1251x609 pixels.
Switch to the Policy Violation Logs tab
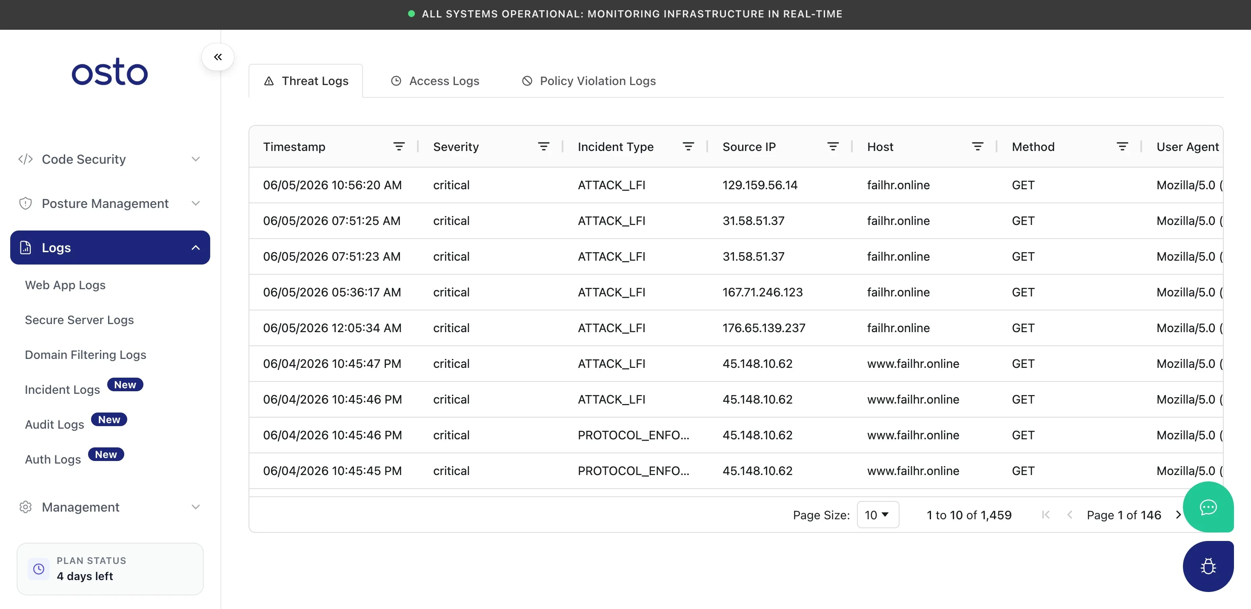point(588,81)
